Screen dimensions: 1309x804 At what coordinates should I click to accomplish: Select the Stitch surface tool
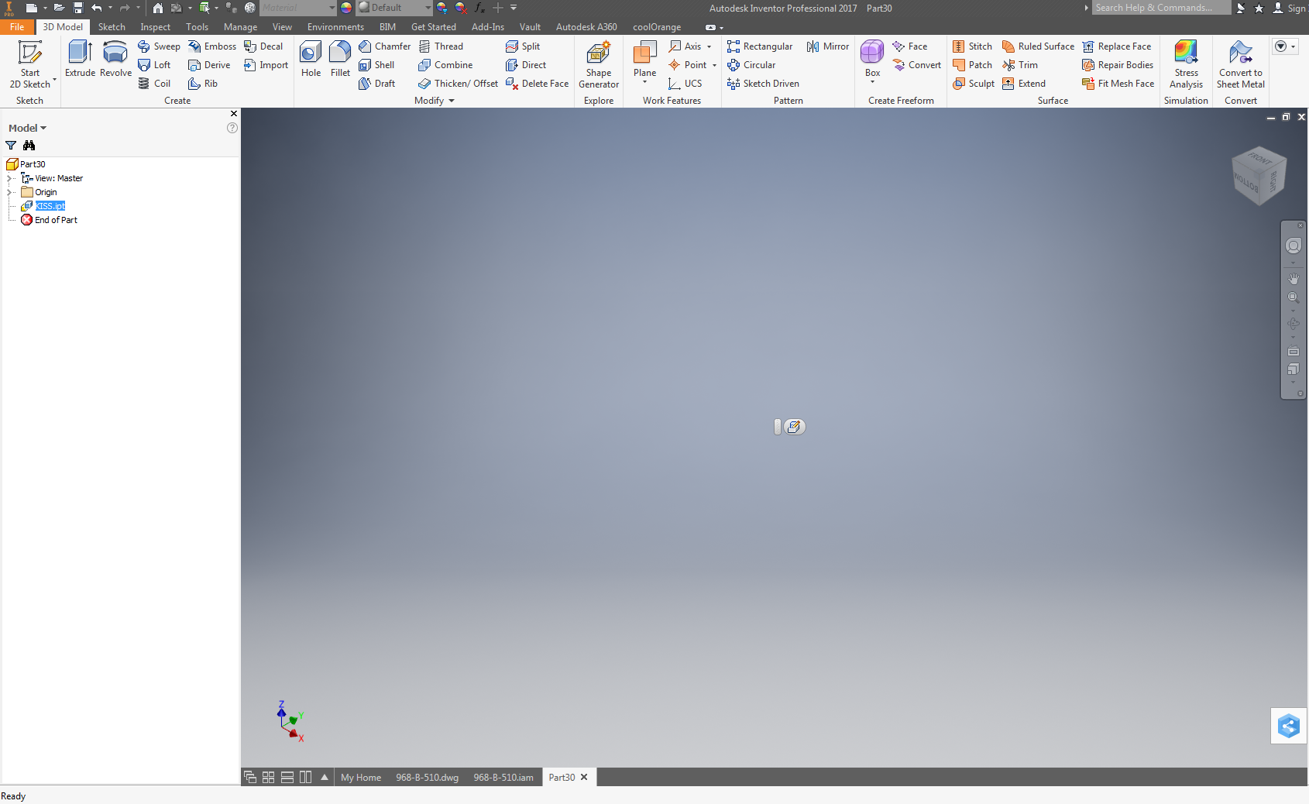pos(972,46)
